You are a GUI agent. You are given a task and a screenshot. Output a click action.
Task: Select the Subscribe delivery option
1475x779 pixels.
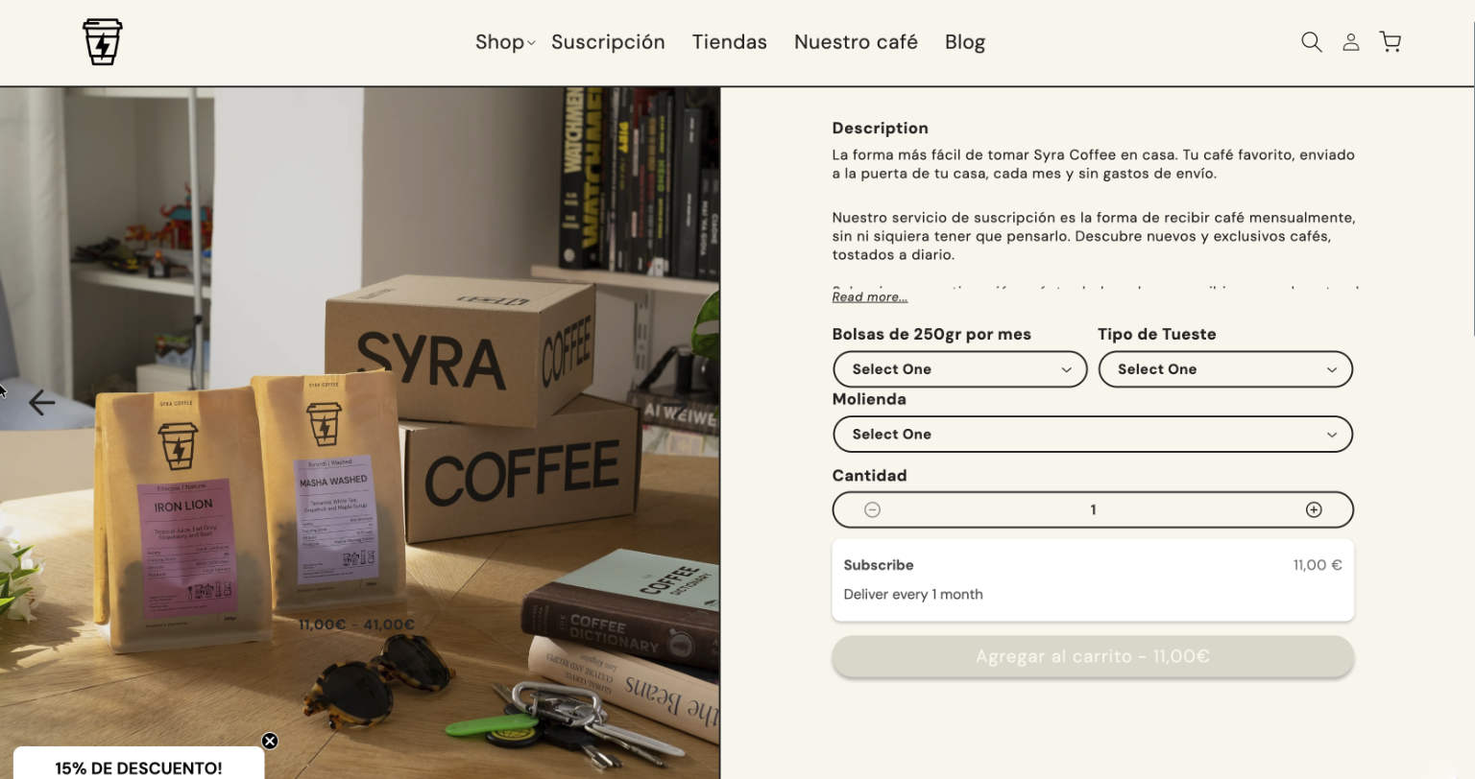click(1093, 579)
